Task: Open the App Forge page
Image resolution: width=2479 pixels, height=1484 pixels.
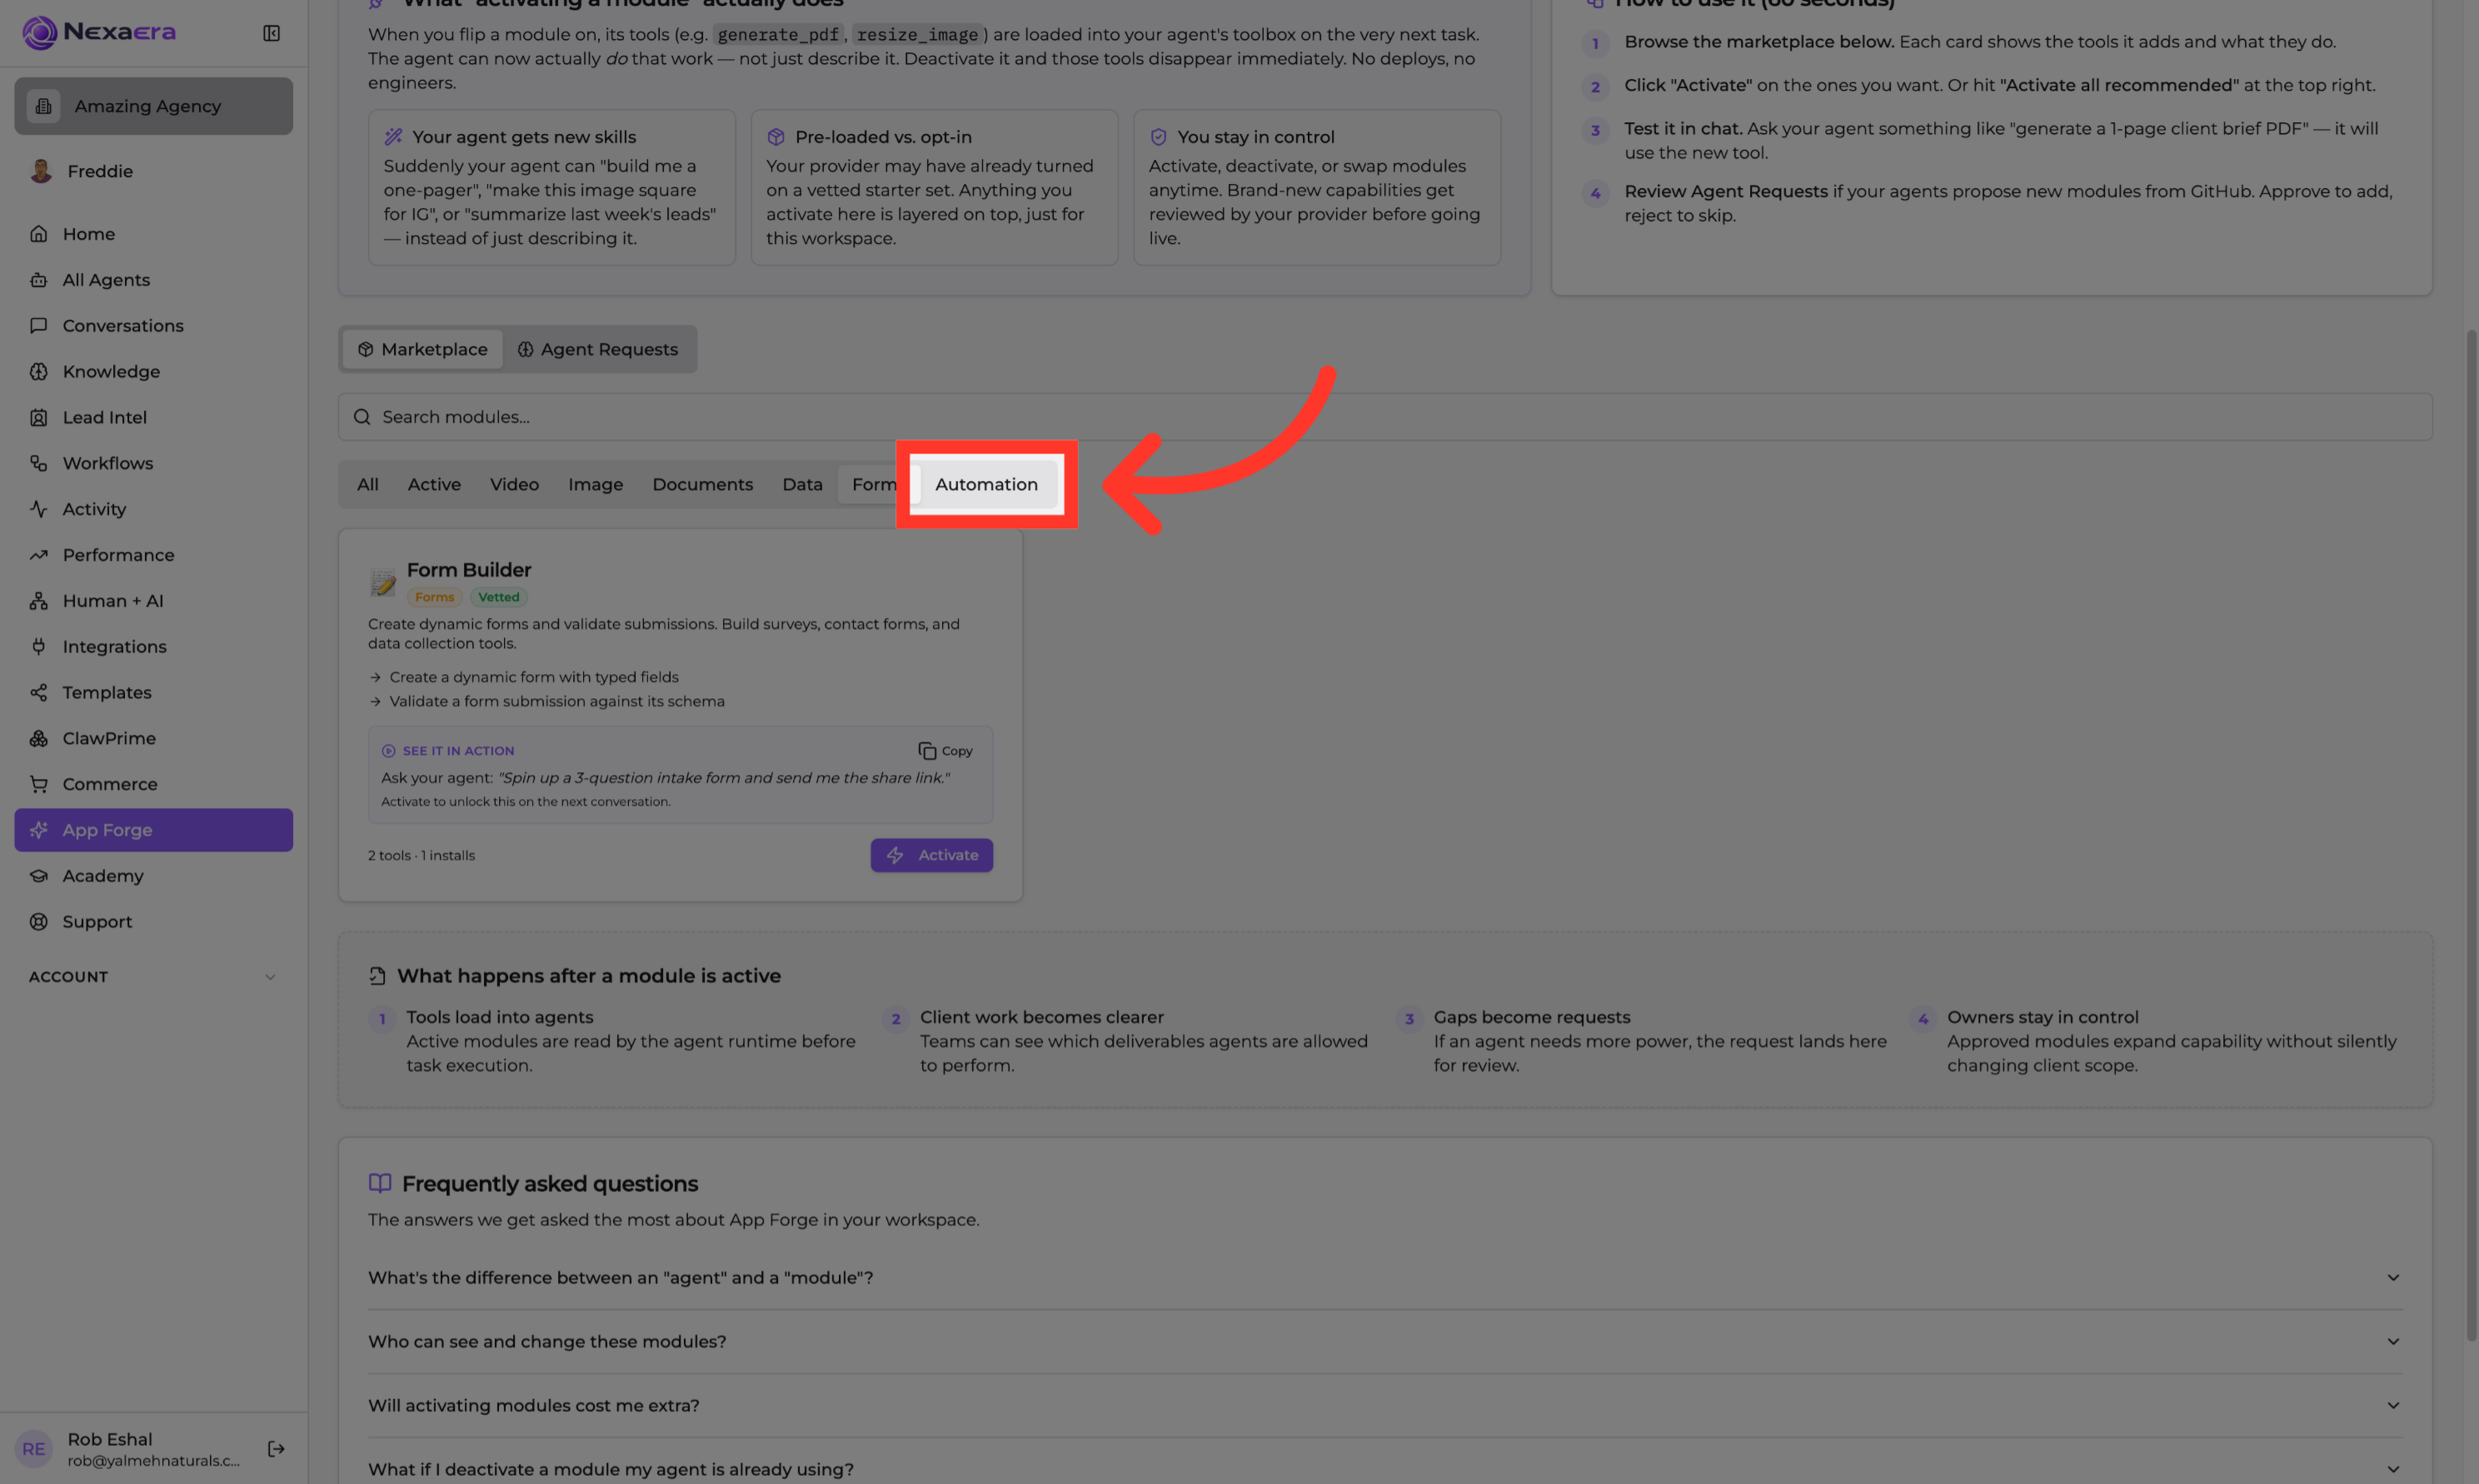Action: [x=153, y=830]
